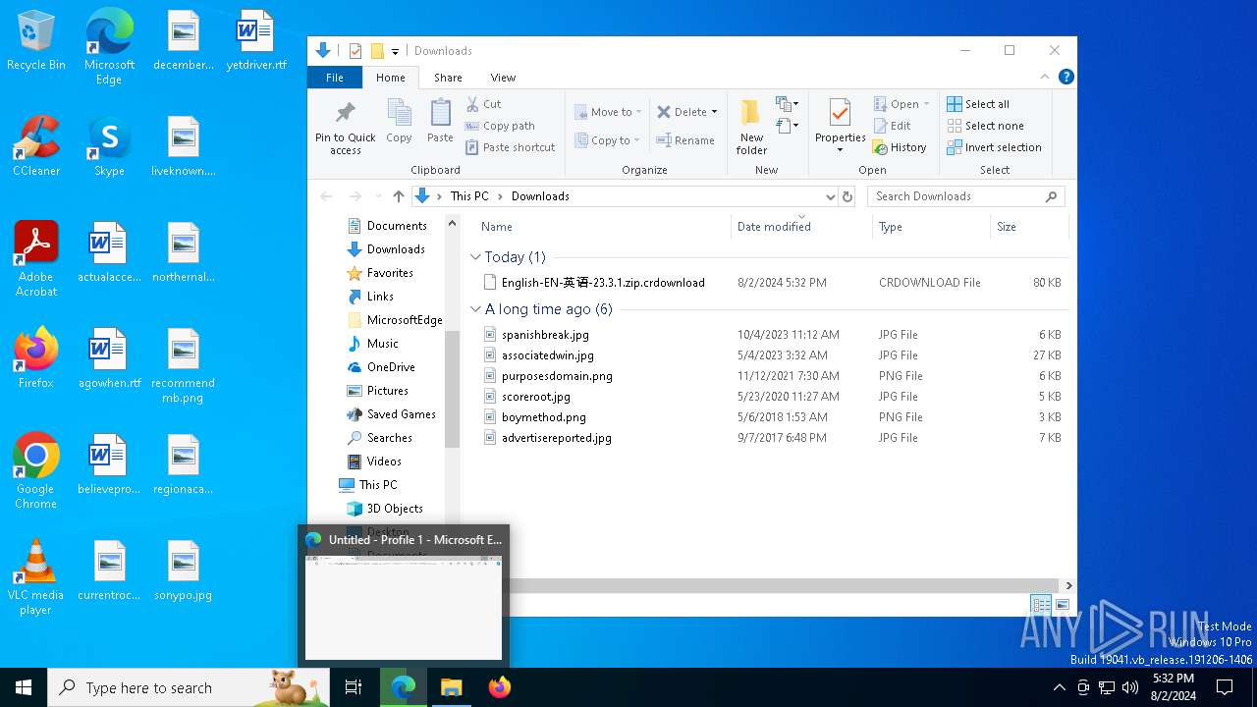
Task: Open Properties from the ribbon
Action: coord(840,126)
